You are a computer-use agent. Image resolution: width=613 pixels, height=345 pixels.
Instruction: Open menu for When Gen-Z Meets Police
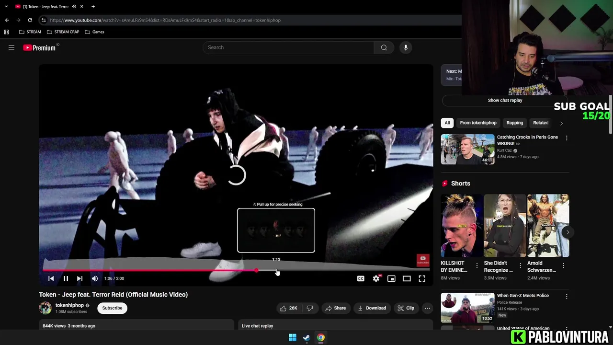coord(567,297)
